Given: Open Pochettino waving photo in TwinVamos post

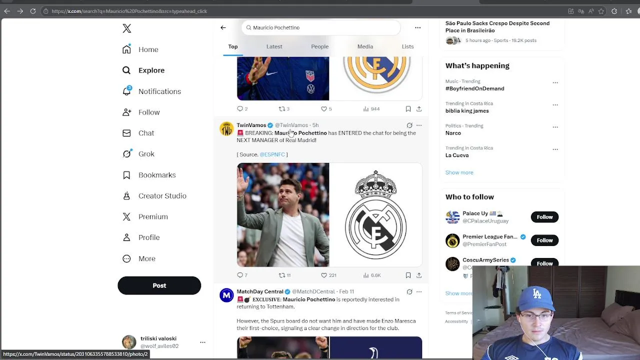Looking at the screenshot, I should (283, 215).
